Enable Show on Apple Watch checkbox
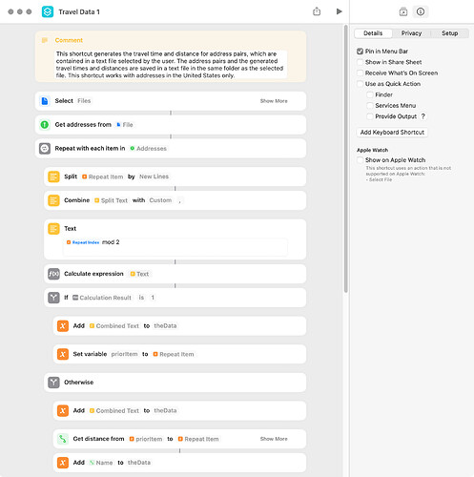 point(360,160)
